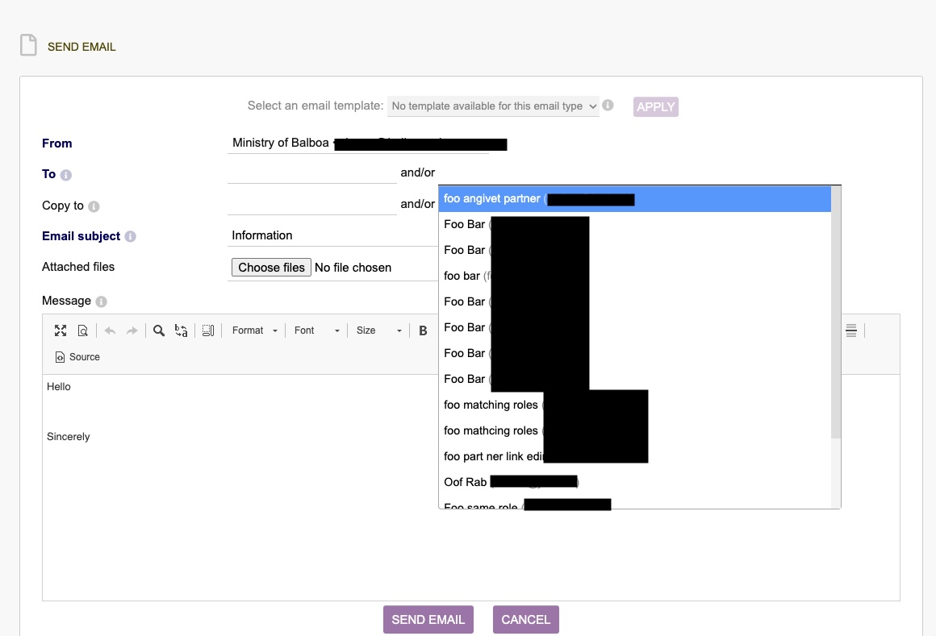Viewport: 936px width, 636px height.
Task: Expand the Format dropdown
Action: point(254,330)
